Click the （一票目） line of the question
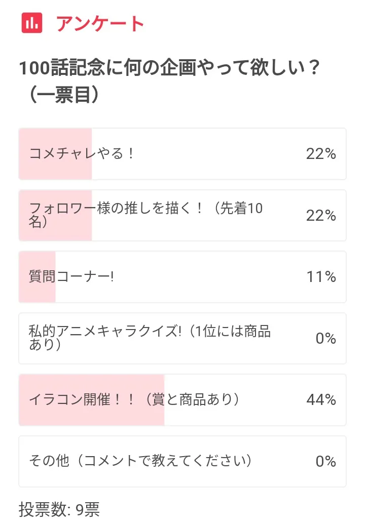The width and height of the screenshot is (365, 529). tap(63, 96)
